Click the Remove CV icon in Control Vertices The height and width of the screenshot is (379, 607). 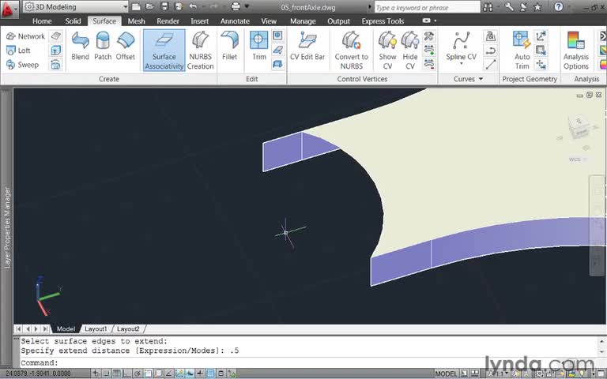click(429, 64)
